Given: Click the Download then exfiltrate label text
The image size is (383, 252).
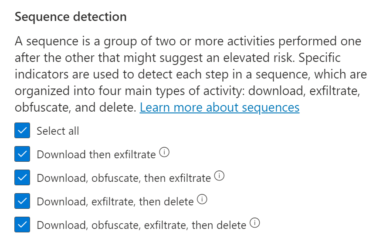Looking at the screenshot, I should pyautogui.click(x=96, y=154).
